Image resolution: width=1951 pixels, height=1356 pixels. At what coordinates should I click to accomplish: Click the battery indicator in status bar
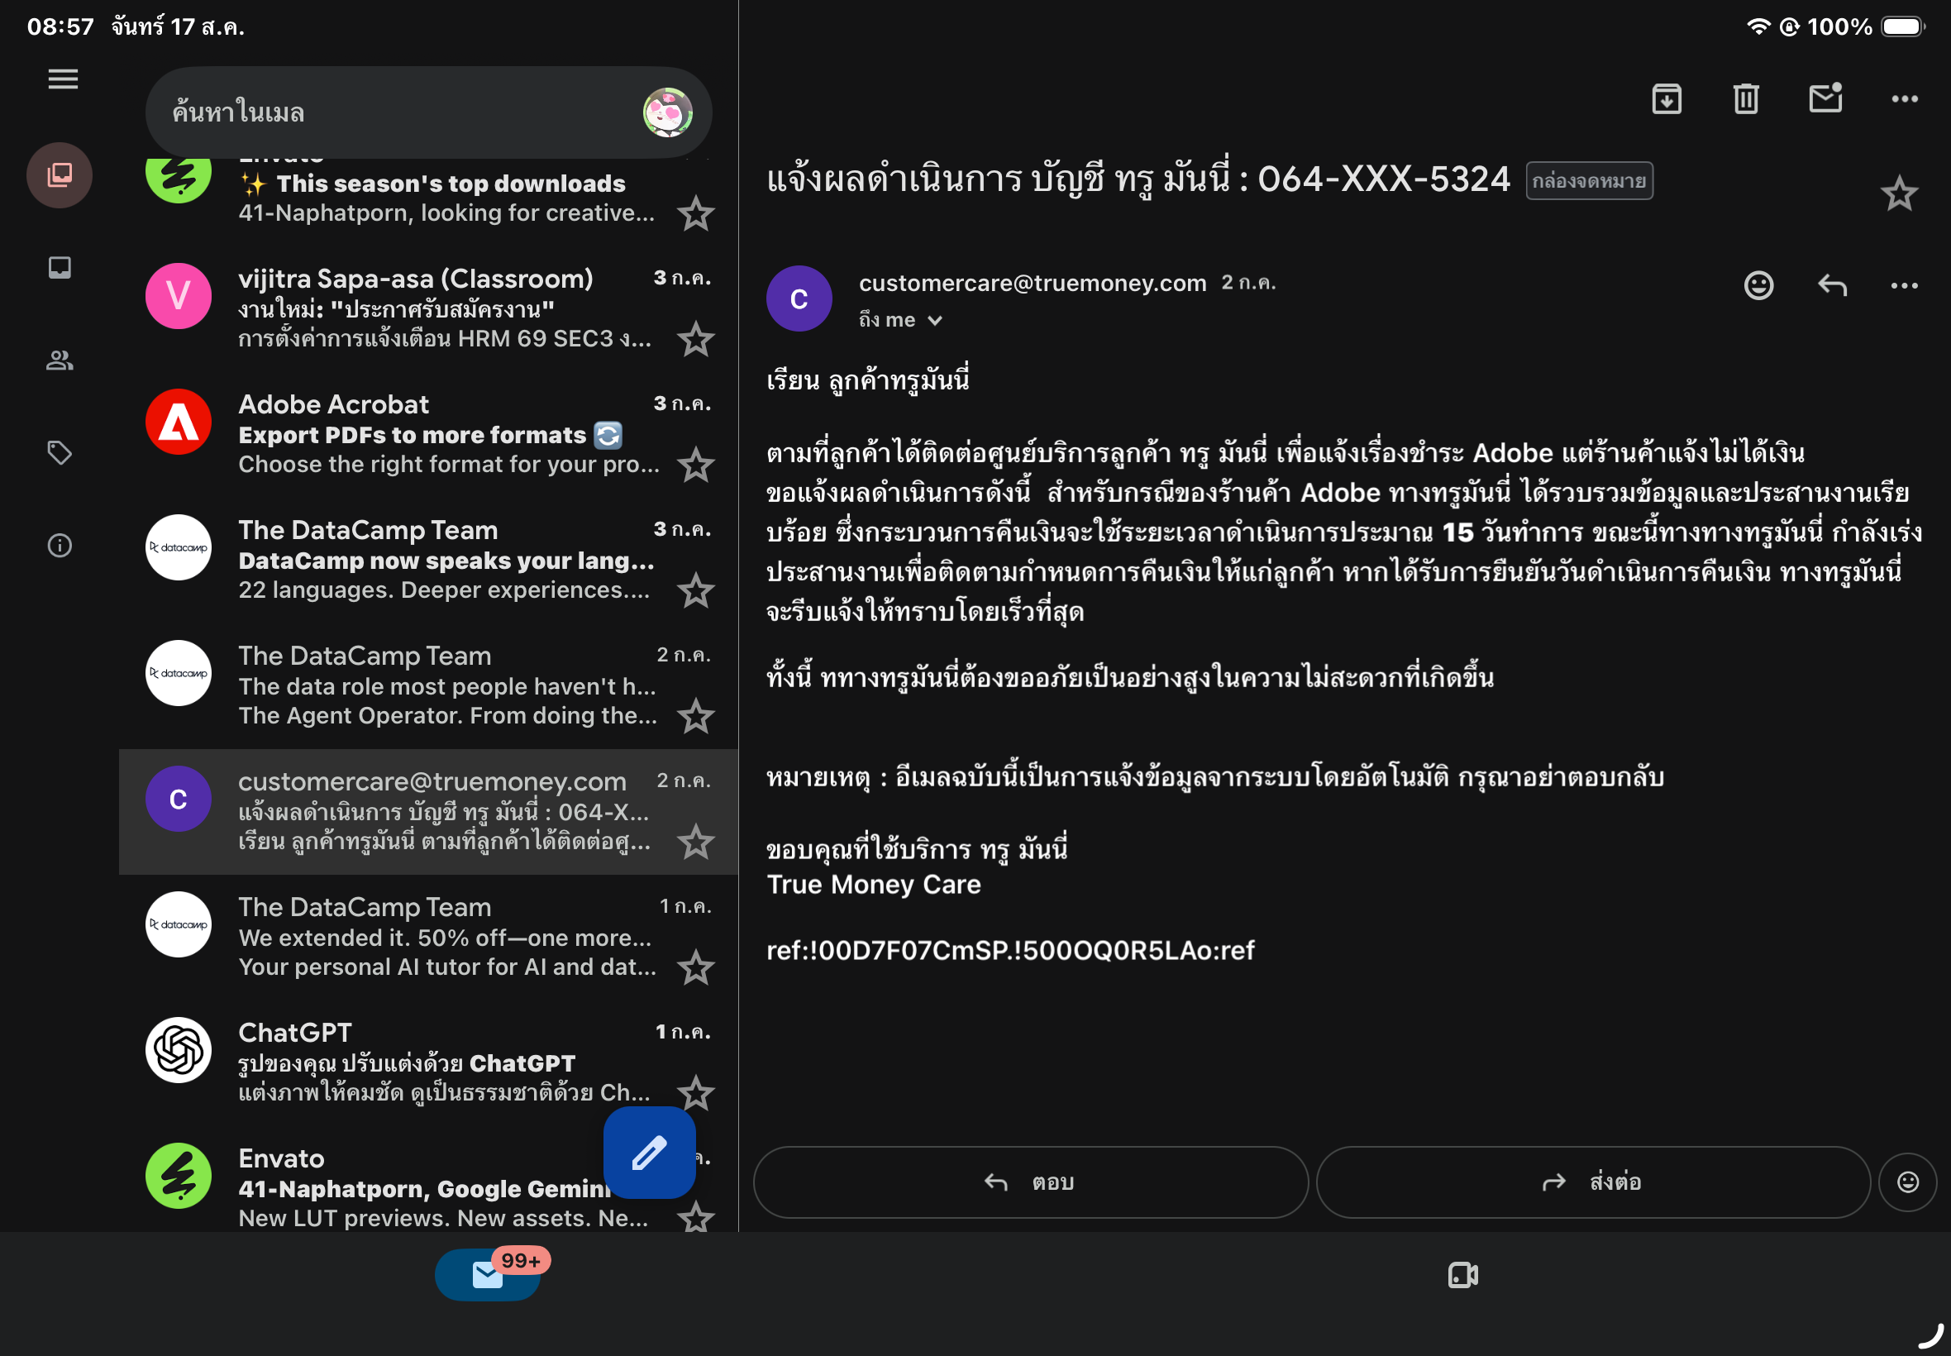[1902, 26]
